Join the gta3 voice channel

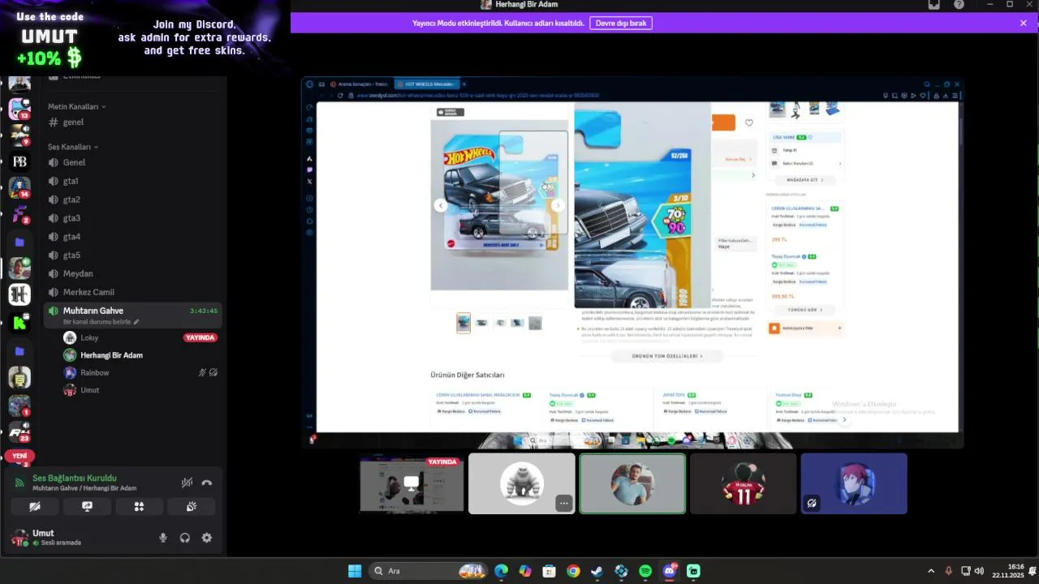[133, 218]
